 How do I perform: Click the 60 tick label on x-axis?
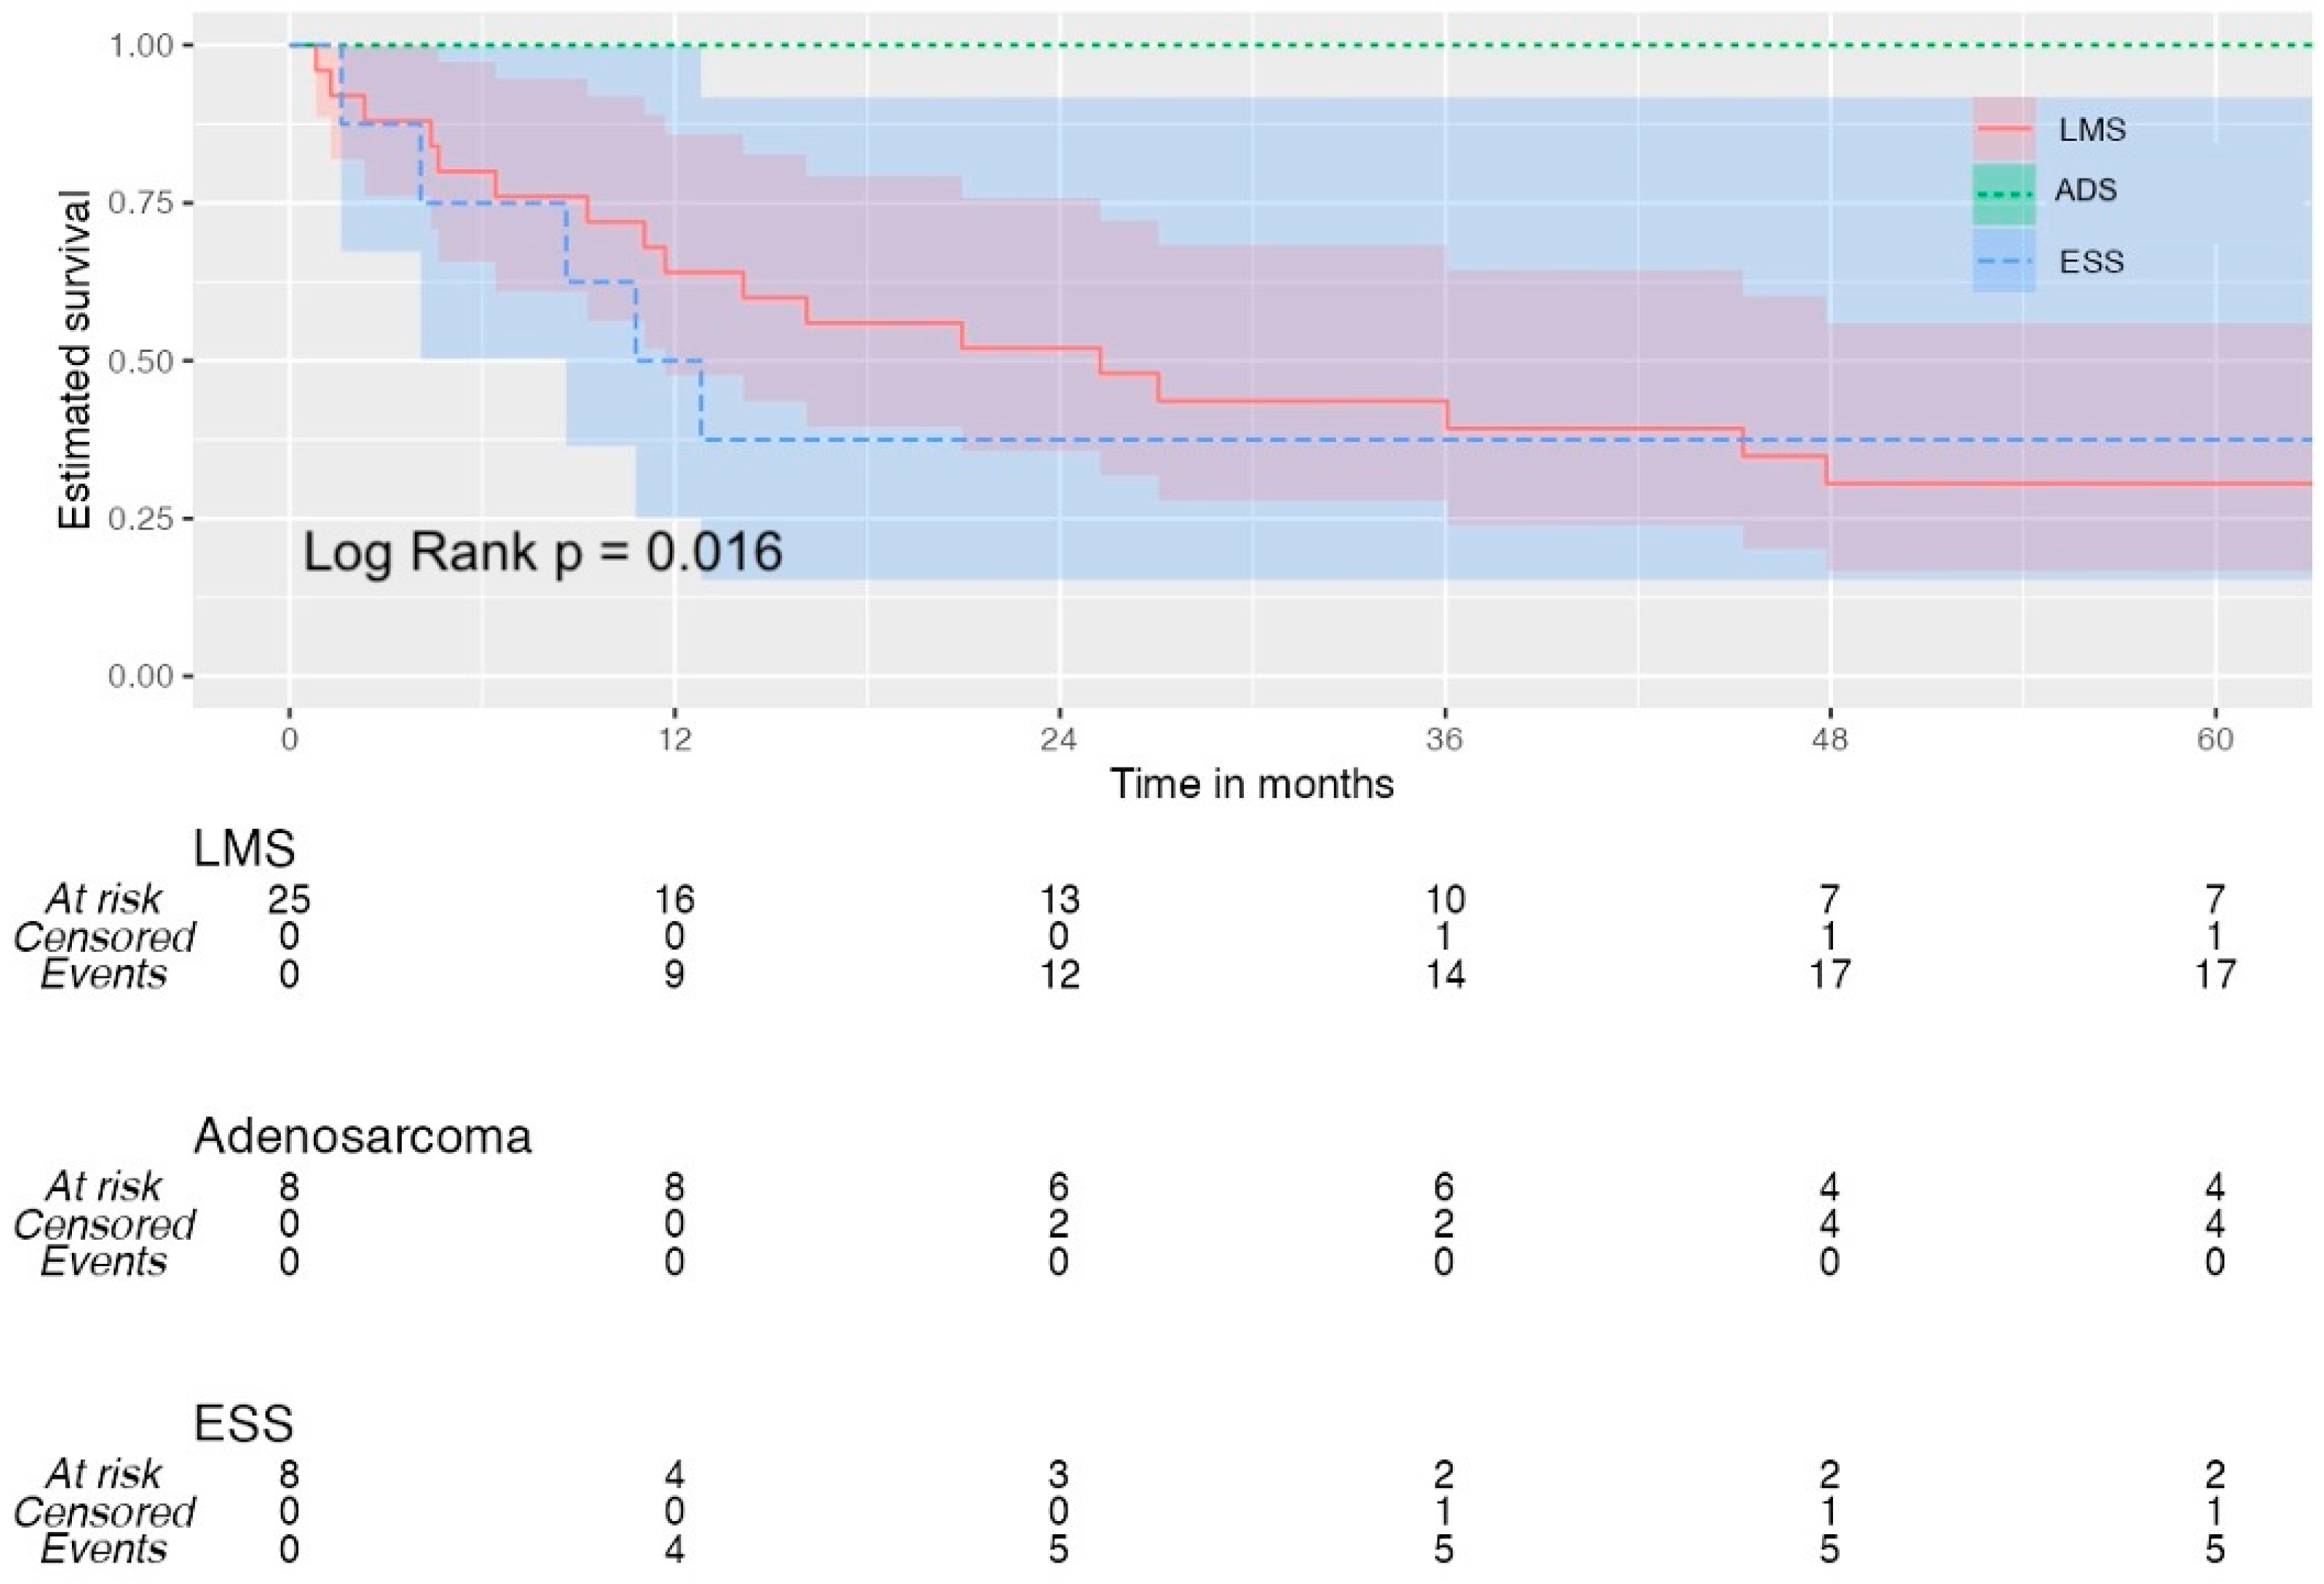tap(2215, 739)
